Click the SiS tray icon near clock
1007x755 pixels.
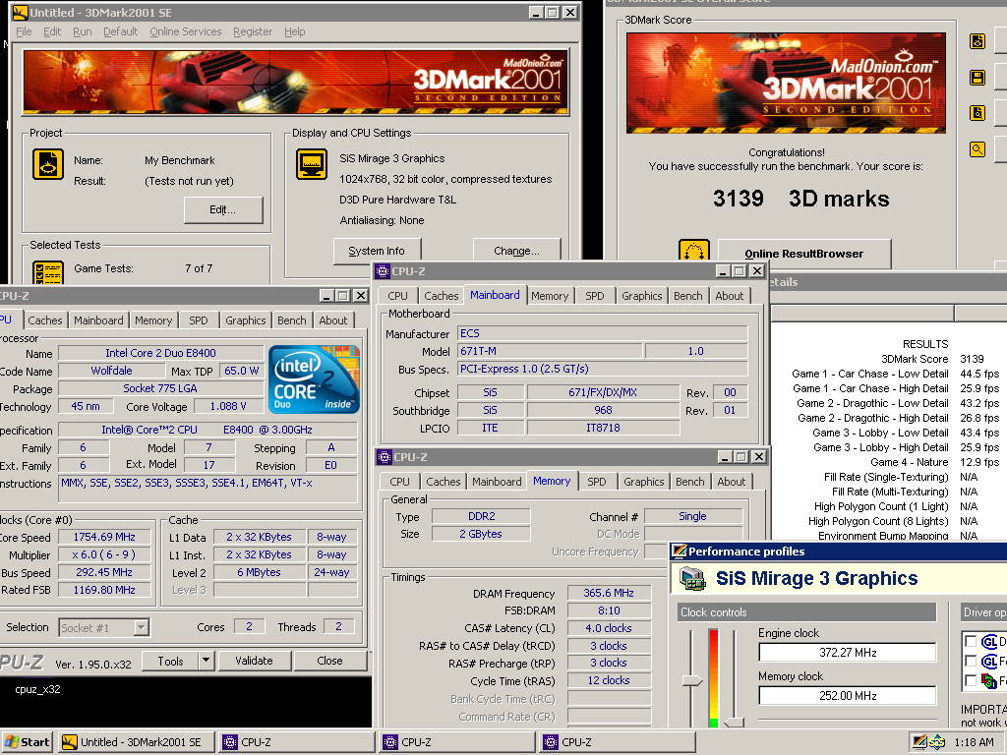click(937, 742)
